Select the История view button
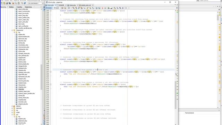 [x=56, y=8]
